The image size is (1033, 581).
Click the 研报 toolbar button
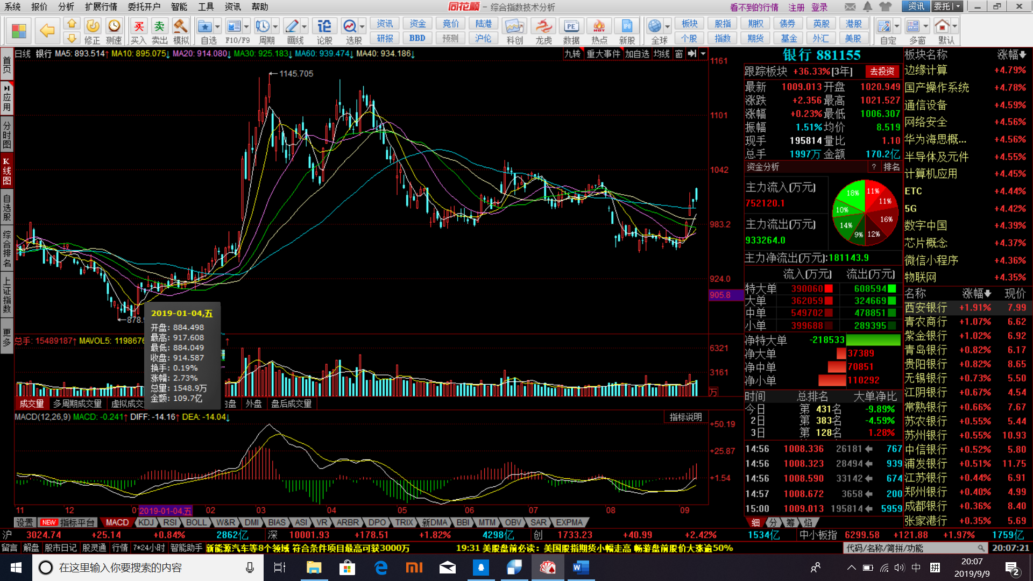pos(385,38)
